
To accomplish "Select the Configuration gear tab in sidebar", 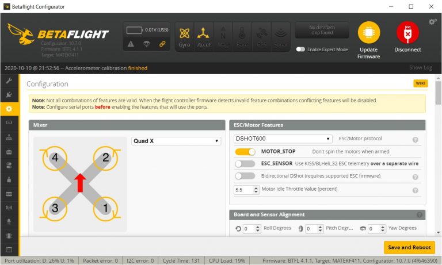I will (9, 109).
